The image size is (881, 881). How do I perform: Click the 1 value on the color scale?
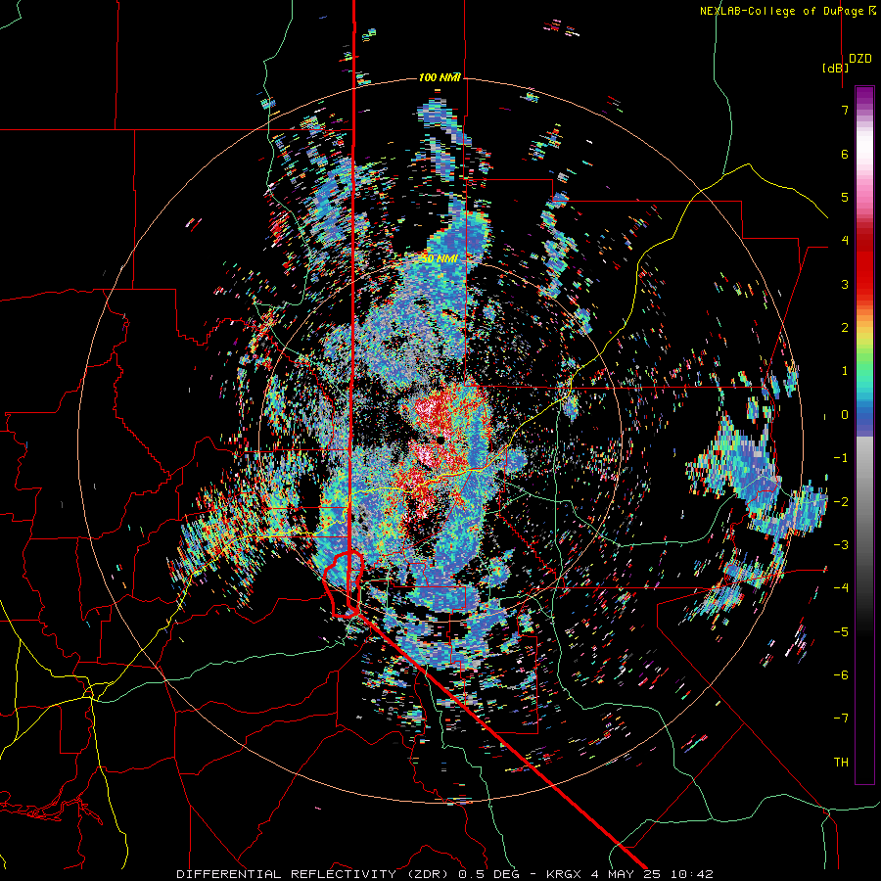pyautogui.click(x=845, y=371)
